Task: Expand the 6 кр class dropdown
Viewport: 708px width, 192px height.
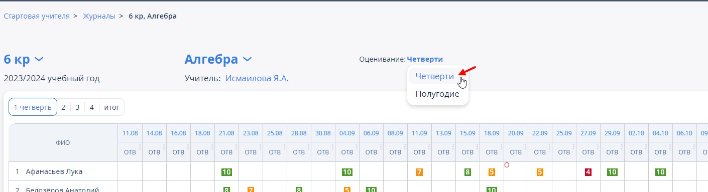Action: [x=24, y=59]
